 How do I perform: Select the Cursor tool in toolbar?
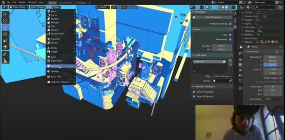point(5,21)
